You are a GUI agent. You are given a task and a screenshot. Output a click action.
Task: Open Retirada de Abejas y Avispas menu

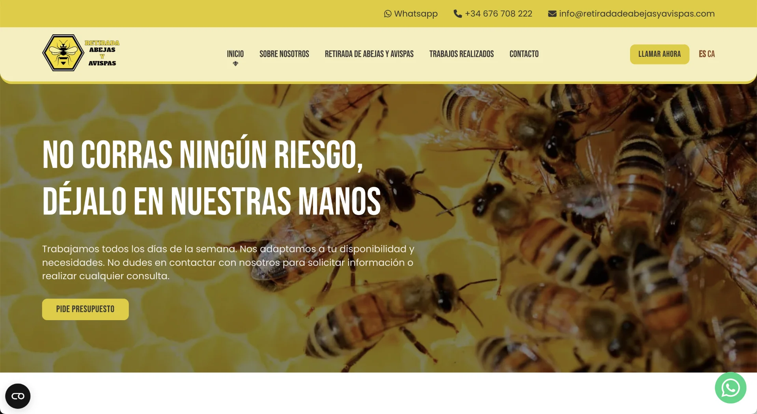tap(369, 54)
